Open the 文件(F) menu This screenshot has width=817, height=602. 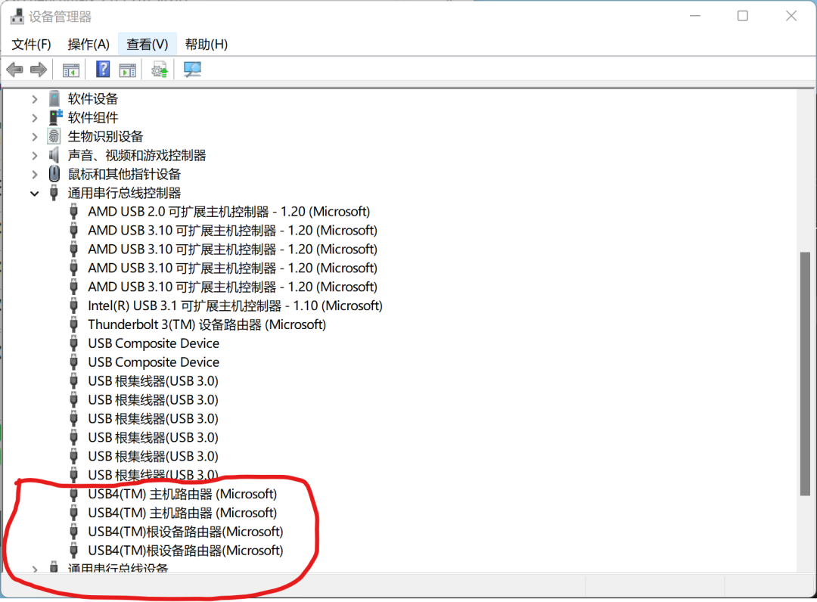coord(31,45)
